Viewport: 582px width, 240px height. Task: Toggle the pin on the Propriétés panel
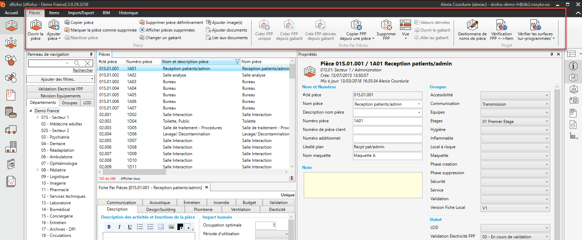coord(552,54)
